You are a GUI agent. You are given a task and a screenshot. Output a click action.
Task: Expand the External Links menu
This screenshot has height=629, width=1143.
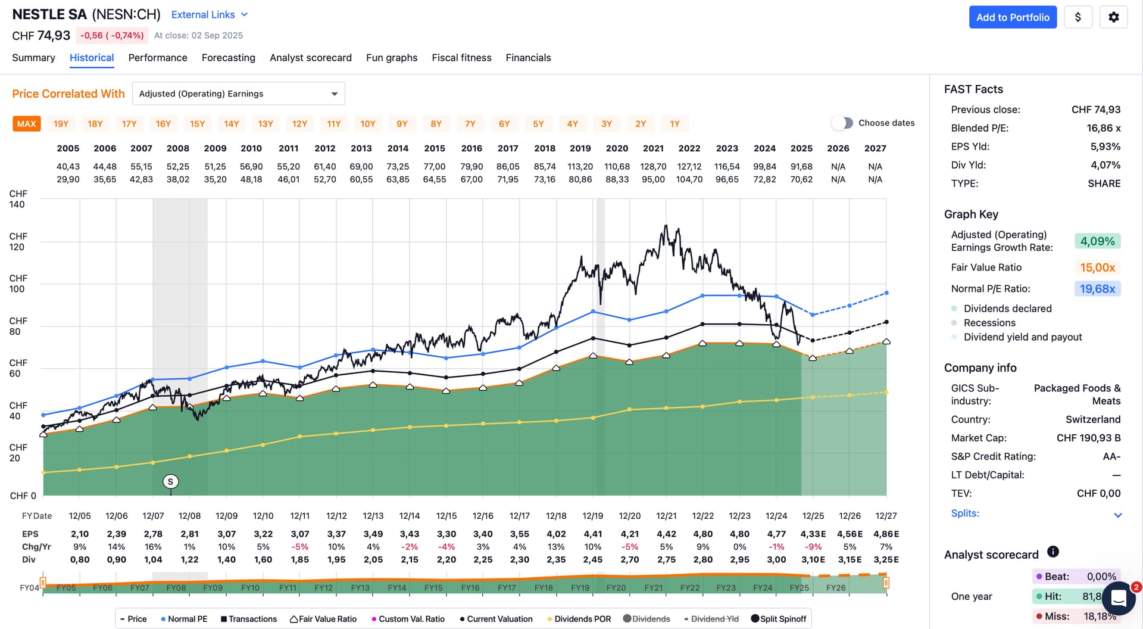(x=209, y=15)
